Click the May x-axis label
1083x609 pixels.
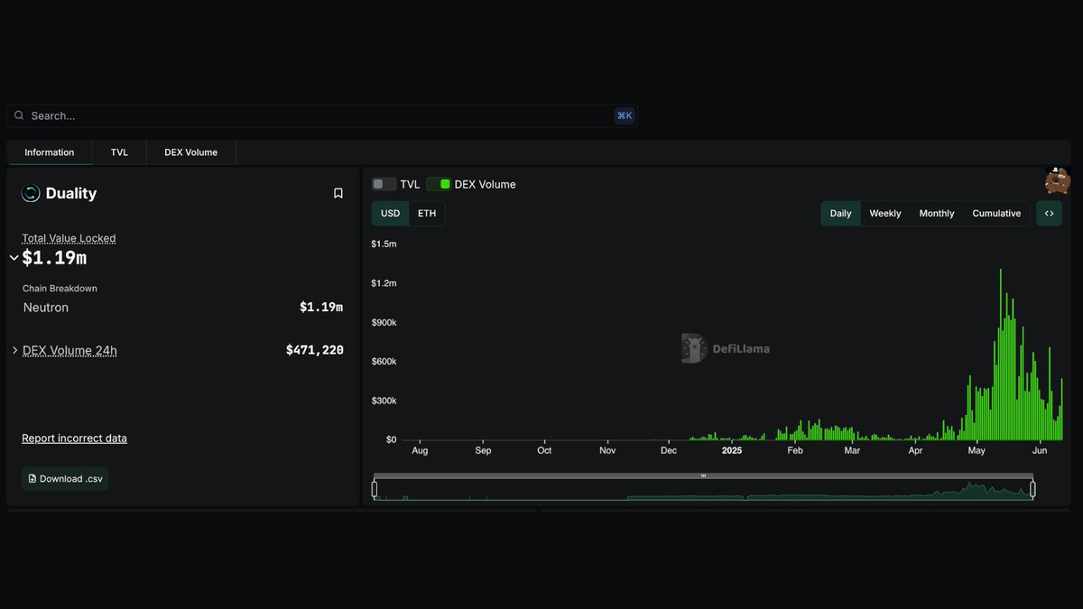coord(977,450)
